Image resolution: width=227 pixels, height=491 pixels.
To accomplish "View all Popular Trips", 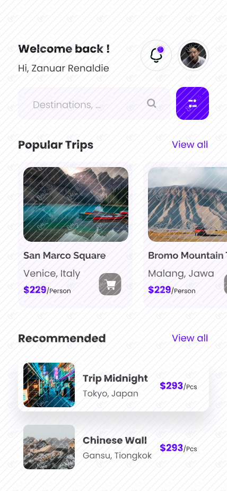I will pos(190,145).
